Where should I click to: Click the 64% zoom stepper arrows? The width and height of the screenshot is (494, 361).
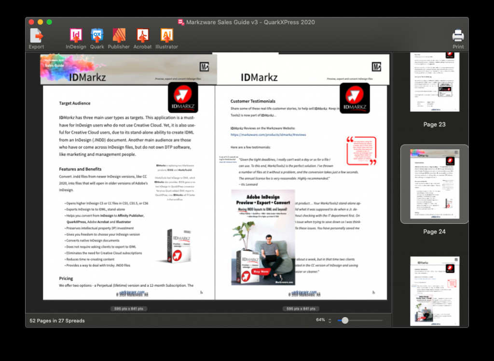pos(330,320)
